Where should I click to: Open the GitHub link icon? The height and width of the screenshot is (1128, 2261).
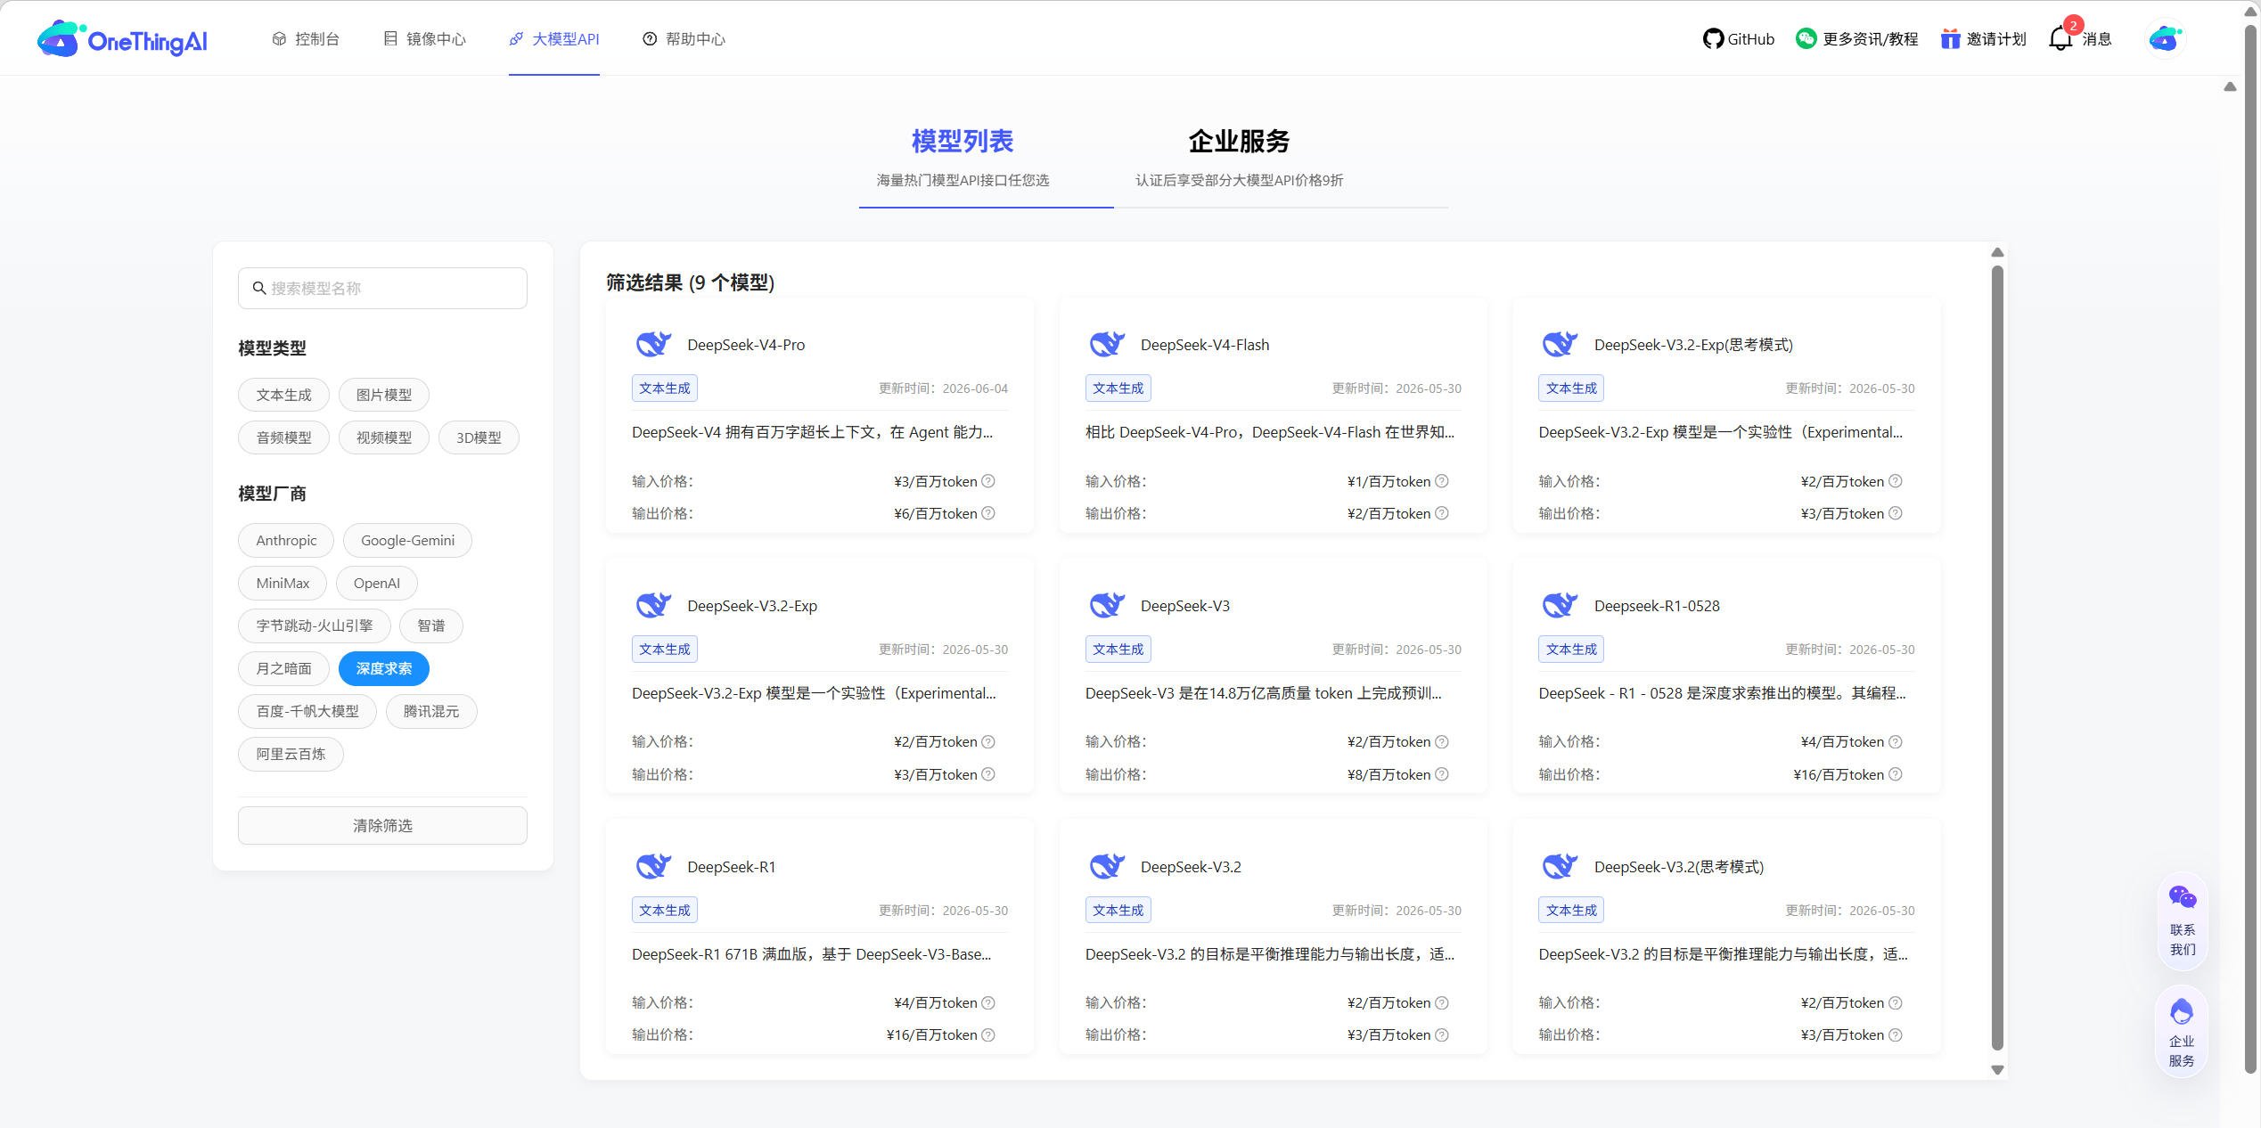1712,39
